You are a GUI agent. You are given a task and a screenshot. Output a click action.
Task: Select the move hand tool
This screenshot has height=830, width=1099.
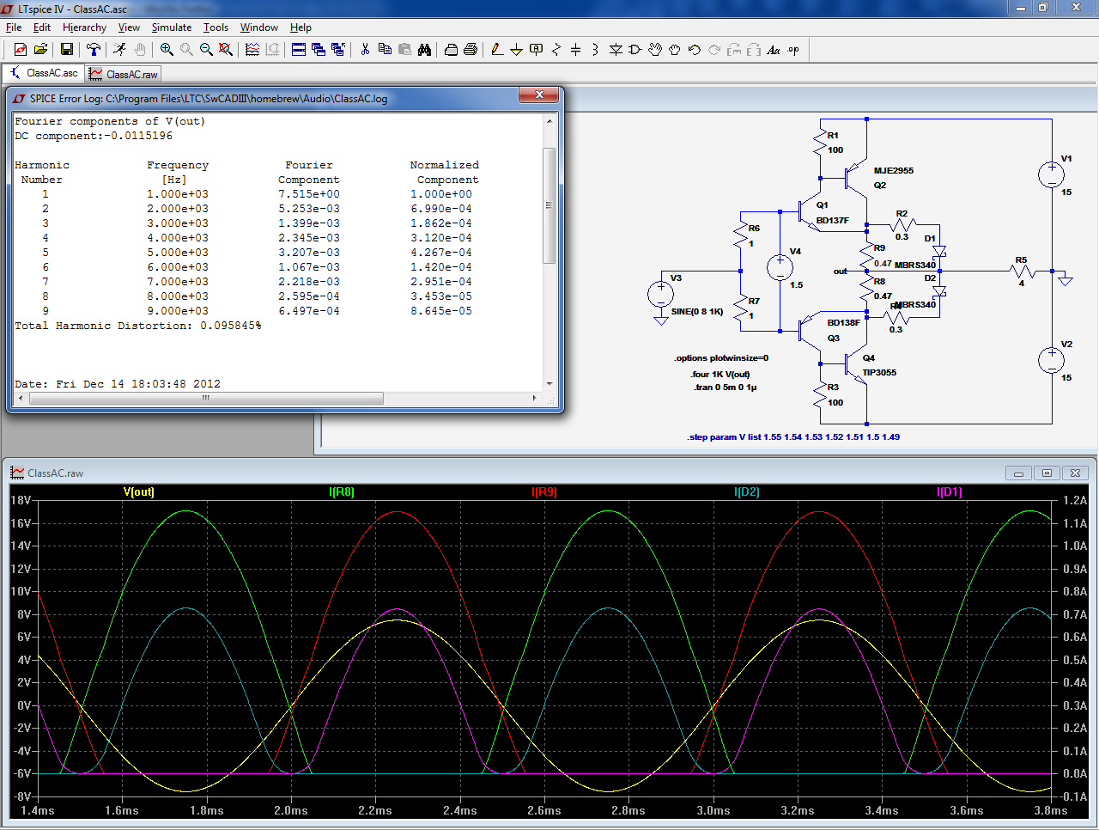[x=655, y=50]
